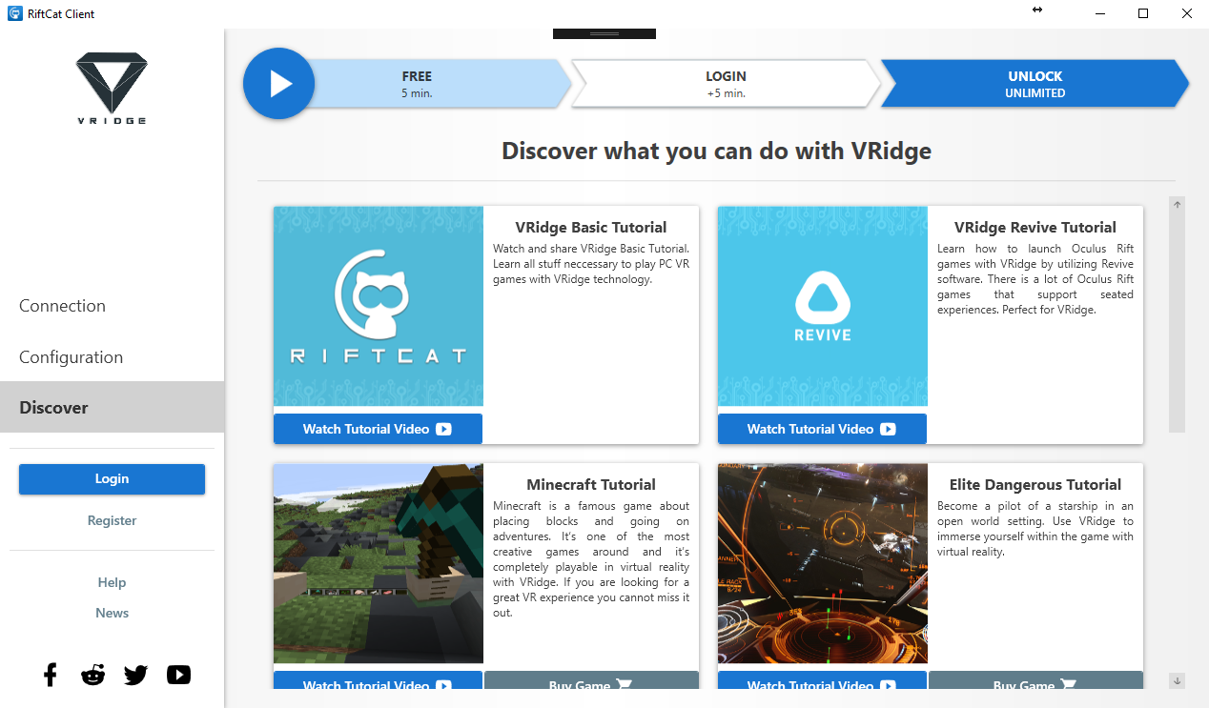Watch the Elite Dangerous Tutorial video
The image size is (1209, 708).
822,681
